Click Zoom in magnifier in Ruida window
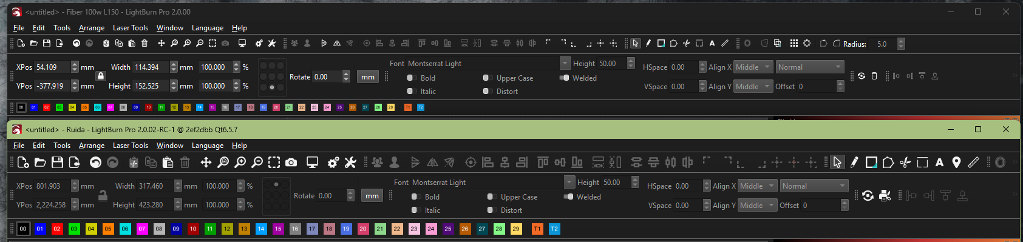 pos(240,162)
